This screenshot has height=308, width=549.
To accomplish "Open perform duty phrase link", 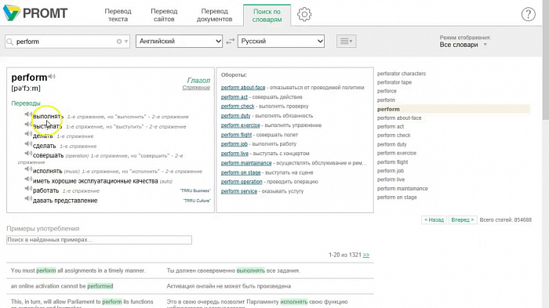I will 235,115.
